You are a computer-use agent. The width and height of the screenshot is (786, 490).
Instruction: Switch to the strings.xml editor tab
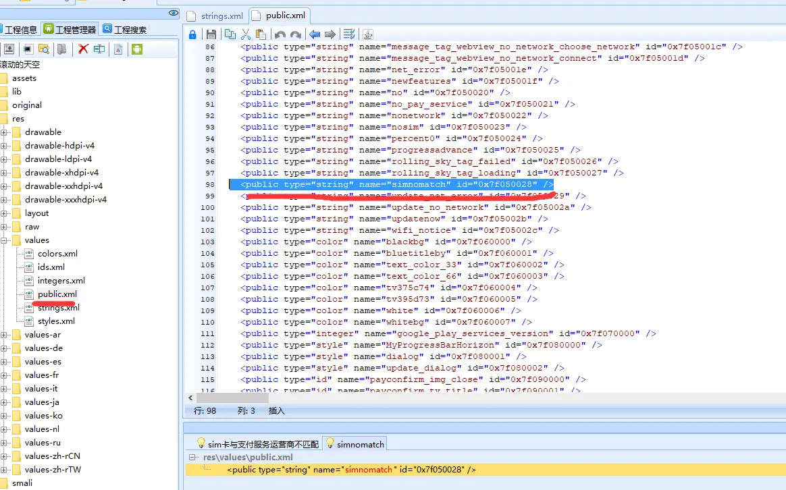[x=215, y=16]
